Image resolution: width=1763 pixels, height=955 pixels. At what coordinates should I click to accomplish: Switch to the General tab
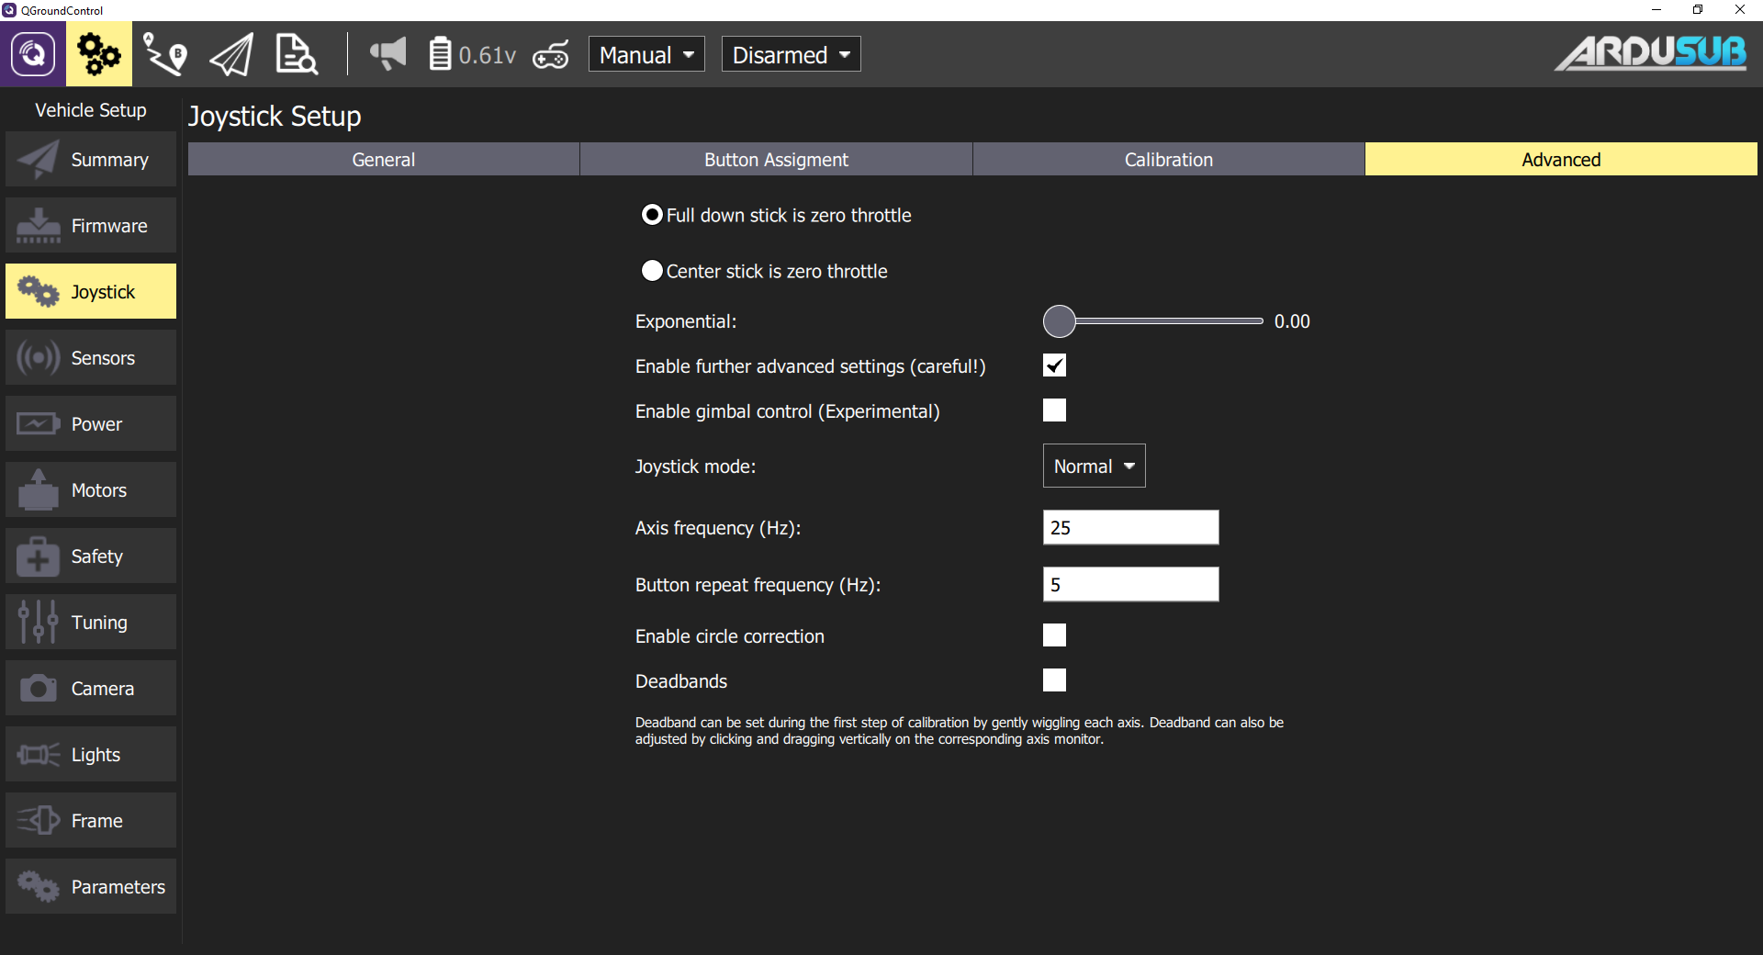coord(384,160)
